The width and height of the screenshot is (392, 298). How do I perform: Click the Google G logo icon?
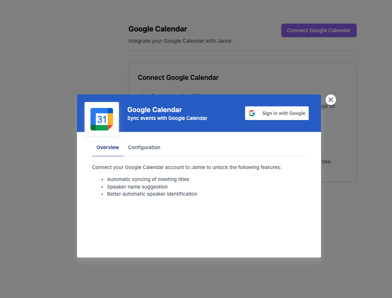click(x=252, y=113)
